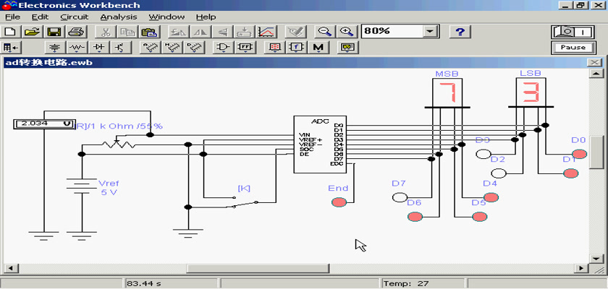The width and height of the screenshot is (608, 289).
Task: Click the Component Properties icon
Action: click(296, 31)
